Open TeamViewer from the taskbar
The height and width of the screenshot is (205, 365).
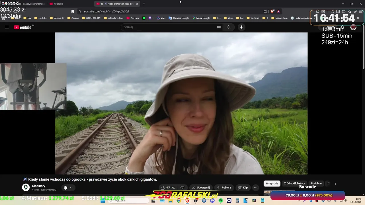[229, 200]
